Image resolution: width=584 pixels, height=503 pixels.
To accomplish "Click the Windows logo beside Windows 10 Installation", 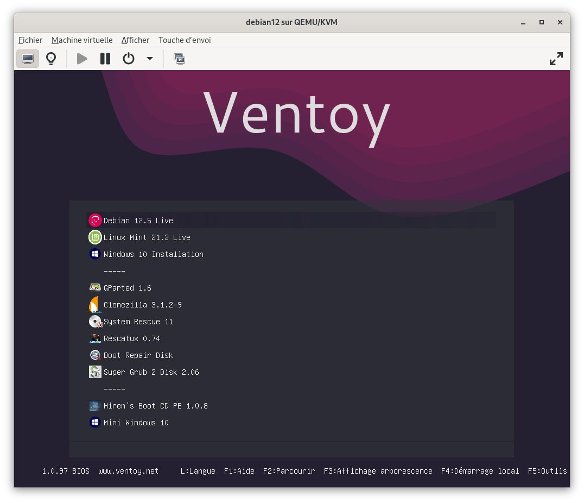I will click(x=96, y=254).
